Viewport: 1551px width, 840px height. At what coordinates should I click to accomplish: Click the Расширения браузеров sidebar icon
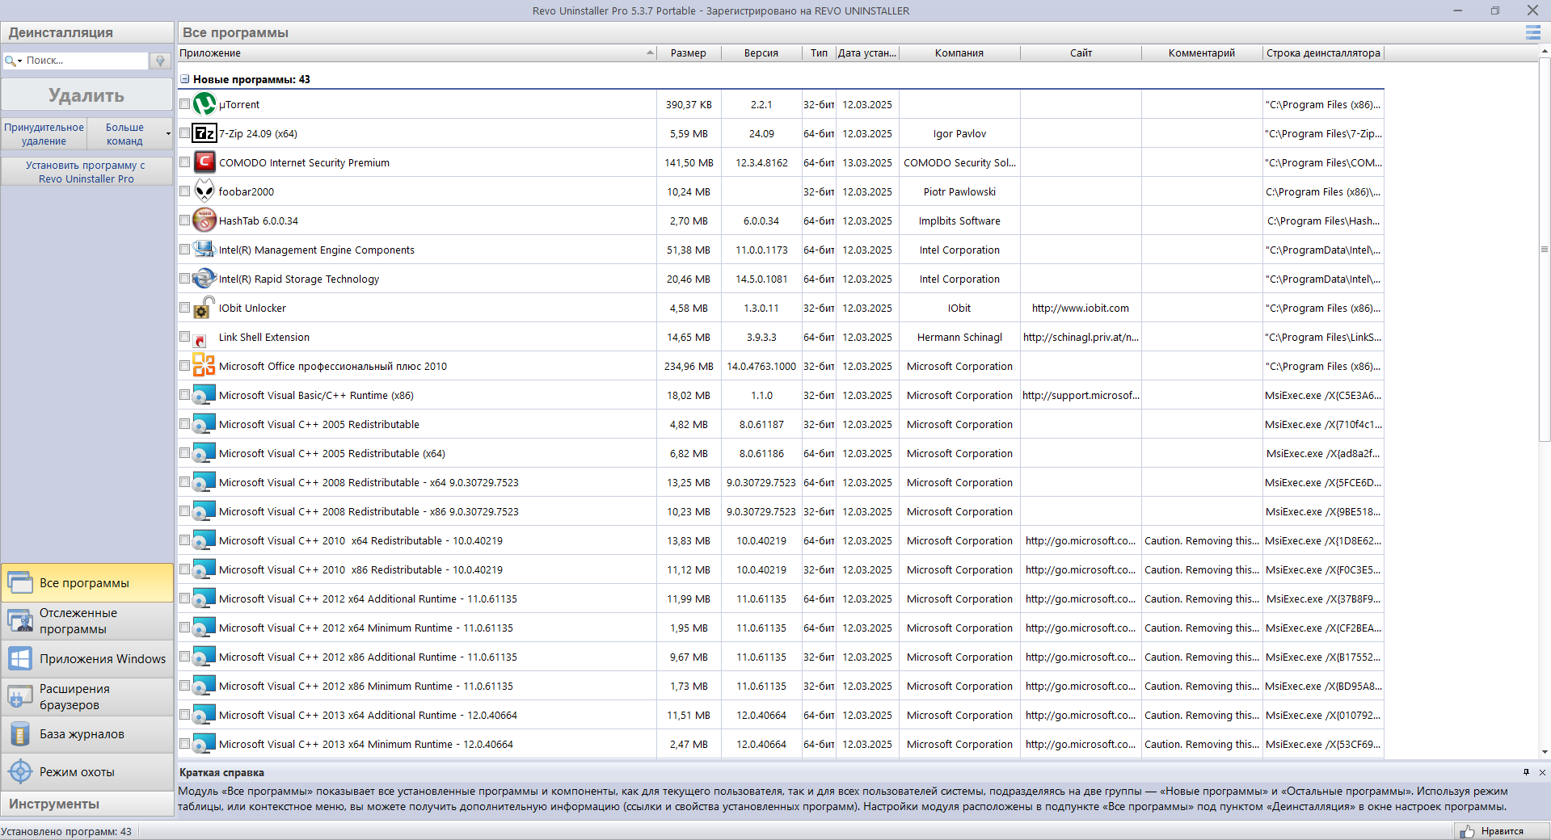[20, 696]
